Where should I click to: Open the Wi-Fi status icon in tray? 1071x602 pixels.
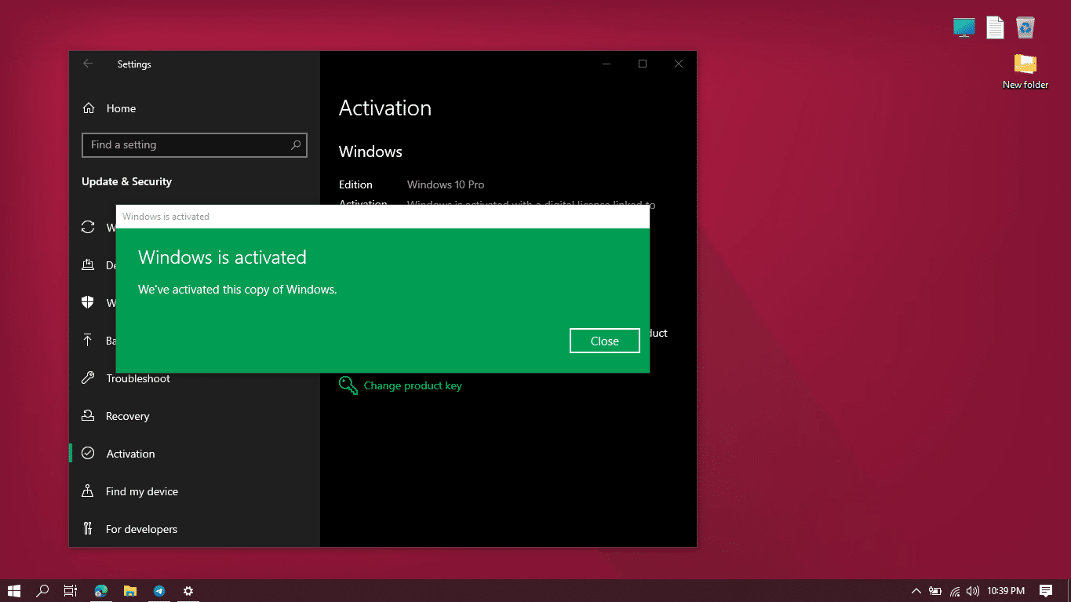click(953, 591)
